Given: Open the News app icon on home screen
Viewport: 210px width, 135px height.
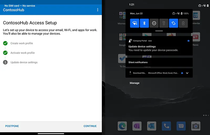Looking at the screenshot, I should pos(196,37).
